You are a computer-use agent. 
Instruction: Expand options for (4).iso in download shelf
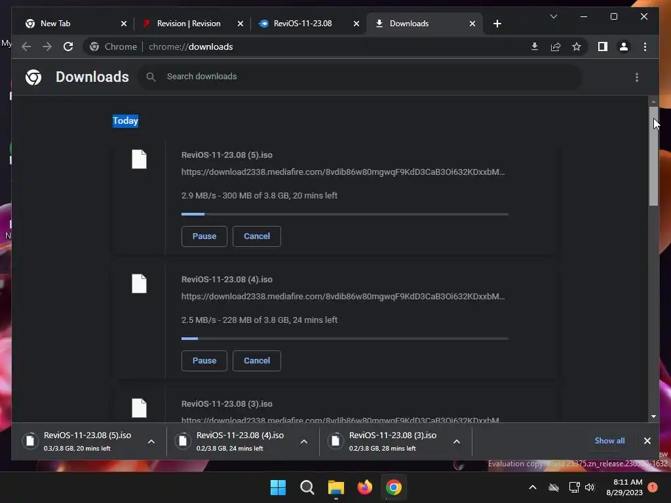(x=304, y=441)
